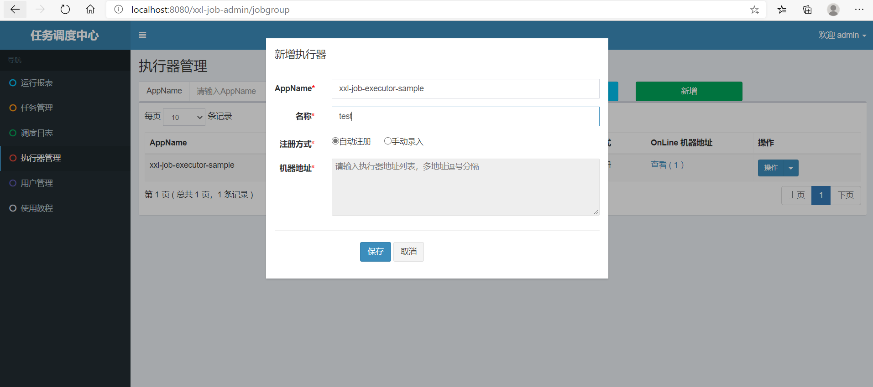Click the 机器地址 textarea
This screenshot has height=387, width=873.
pyautogui.click(x=465, y=187)
